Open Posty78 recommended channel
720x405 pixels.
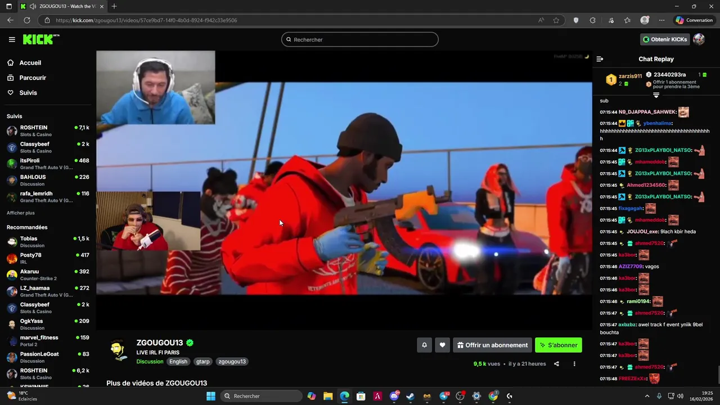[48, 258]
